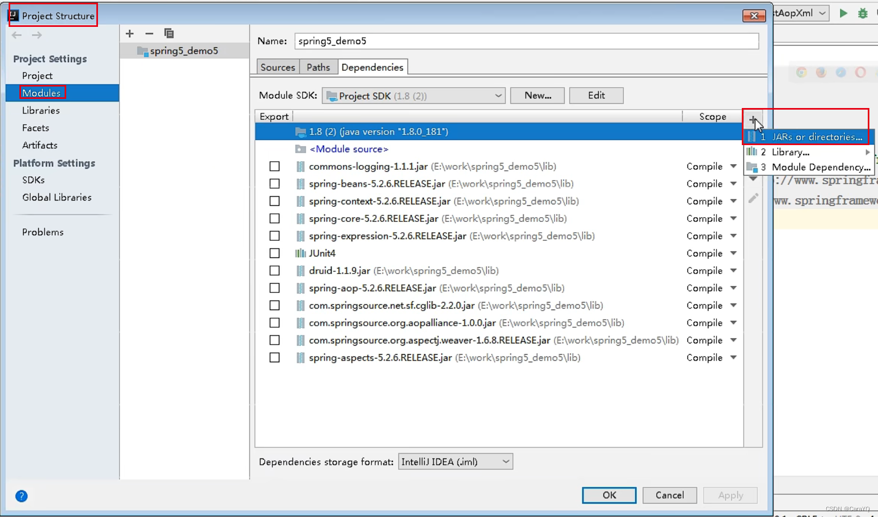Click the Chrome browser icon in editor
The width and height of the screenshot is (878, 517).
(802, 73)
